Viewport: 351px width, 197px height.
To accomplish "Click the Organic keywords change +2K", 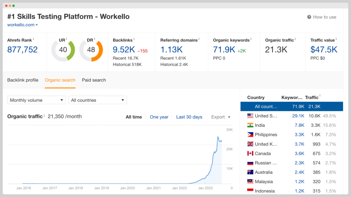I will pos(242,51).
